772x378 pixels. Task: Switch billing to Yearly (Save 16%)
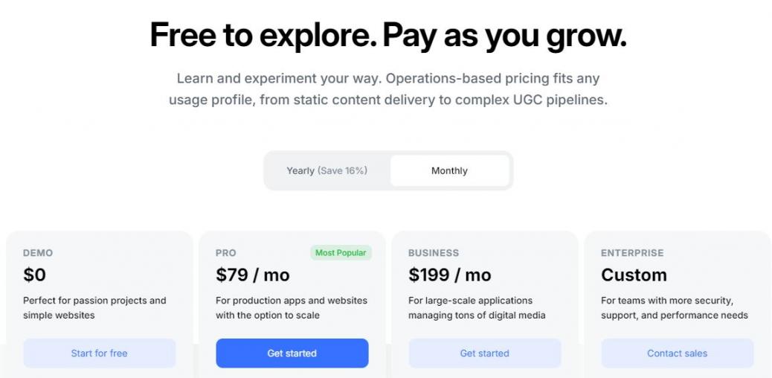(x=327, y=170)
